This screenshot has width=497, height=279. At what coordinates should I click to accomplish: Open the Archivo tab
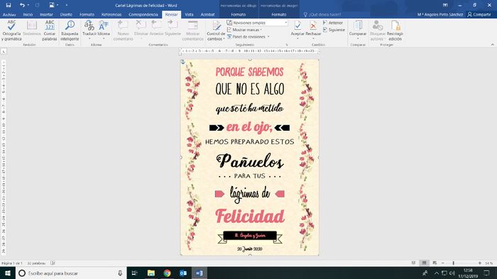point(9,15)
